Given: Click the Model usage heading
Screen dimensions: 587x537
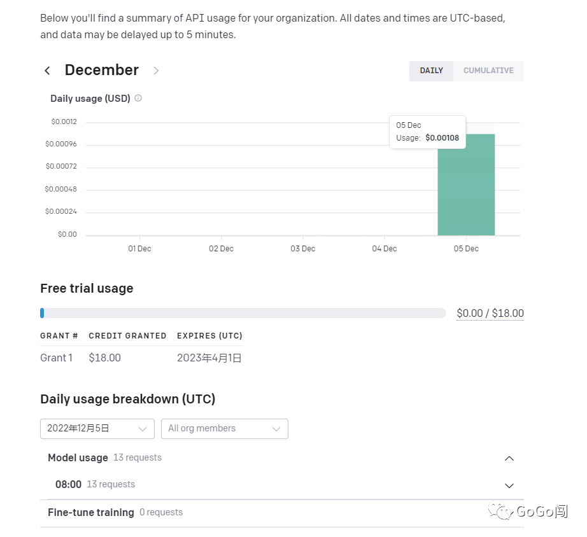Looking at the screenshot, I should [x=78, y=457].
